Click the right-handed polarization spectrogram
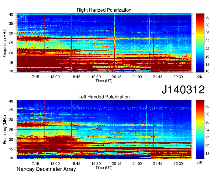 click(104, 43)
